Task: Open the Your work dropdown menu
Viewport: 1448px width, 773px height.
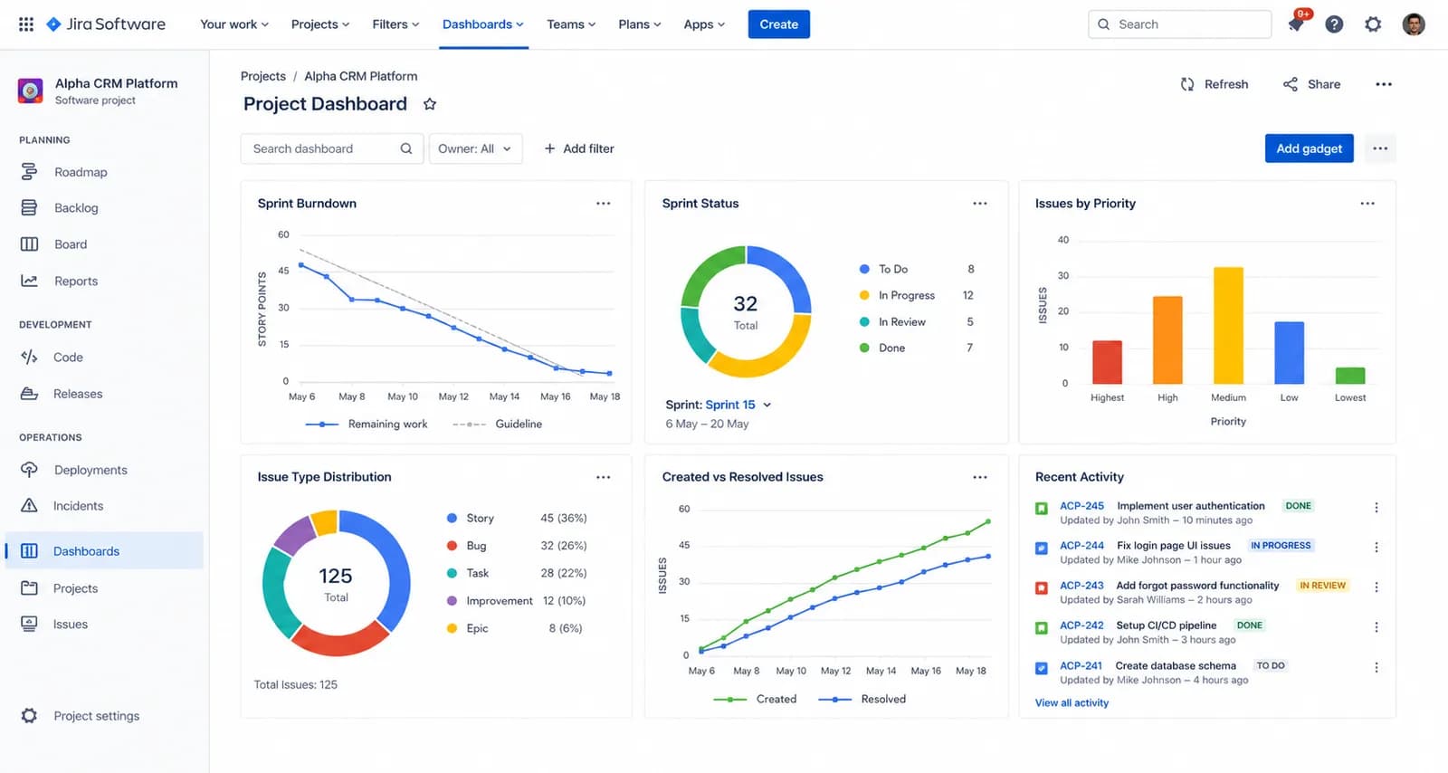Action: 234,24
